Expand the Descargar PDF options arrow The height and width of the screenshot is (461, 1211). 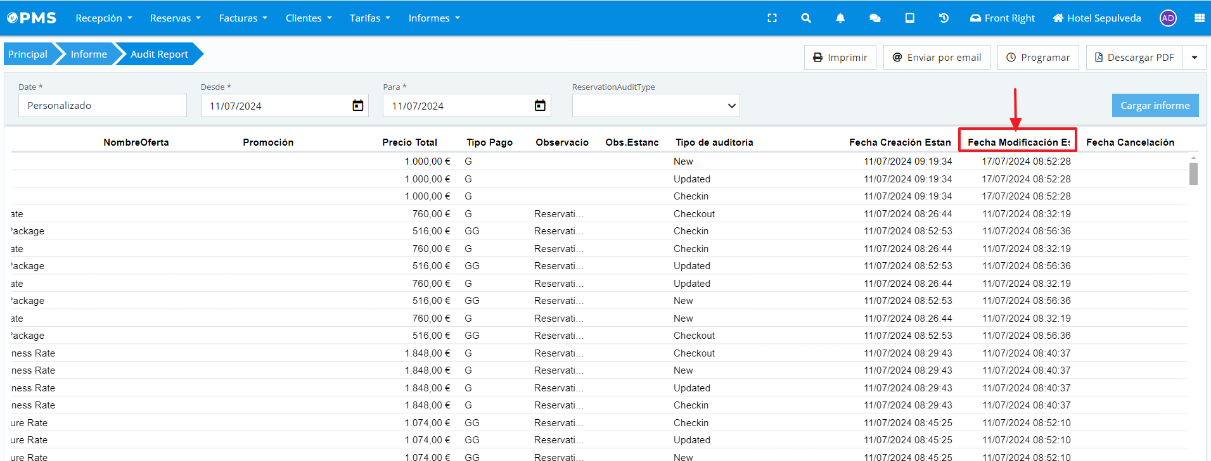point(1195,58)
